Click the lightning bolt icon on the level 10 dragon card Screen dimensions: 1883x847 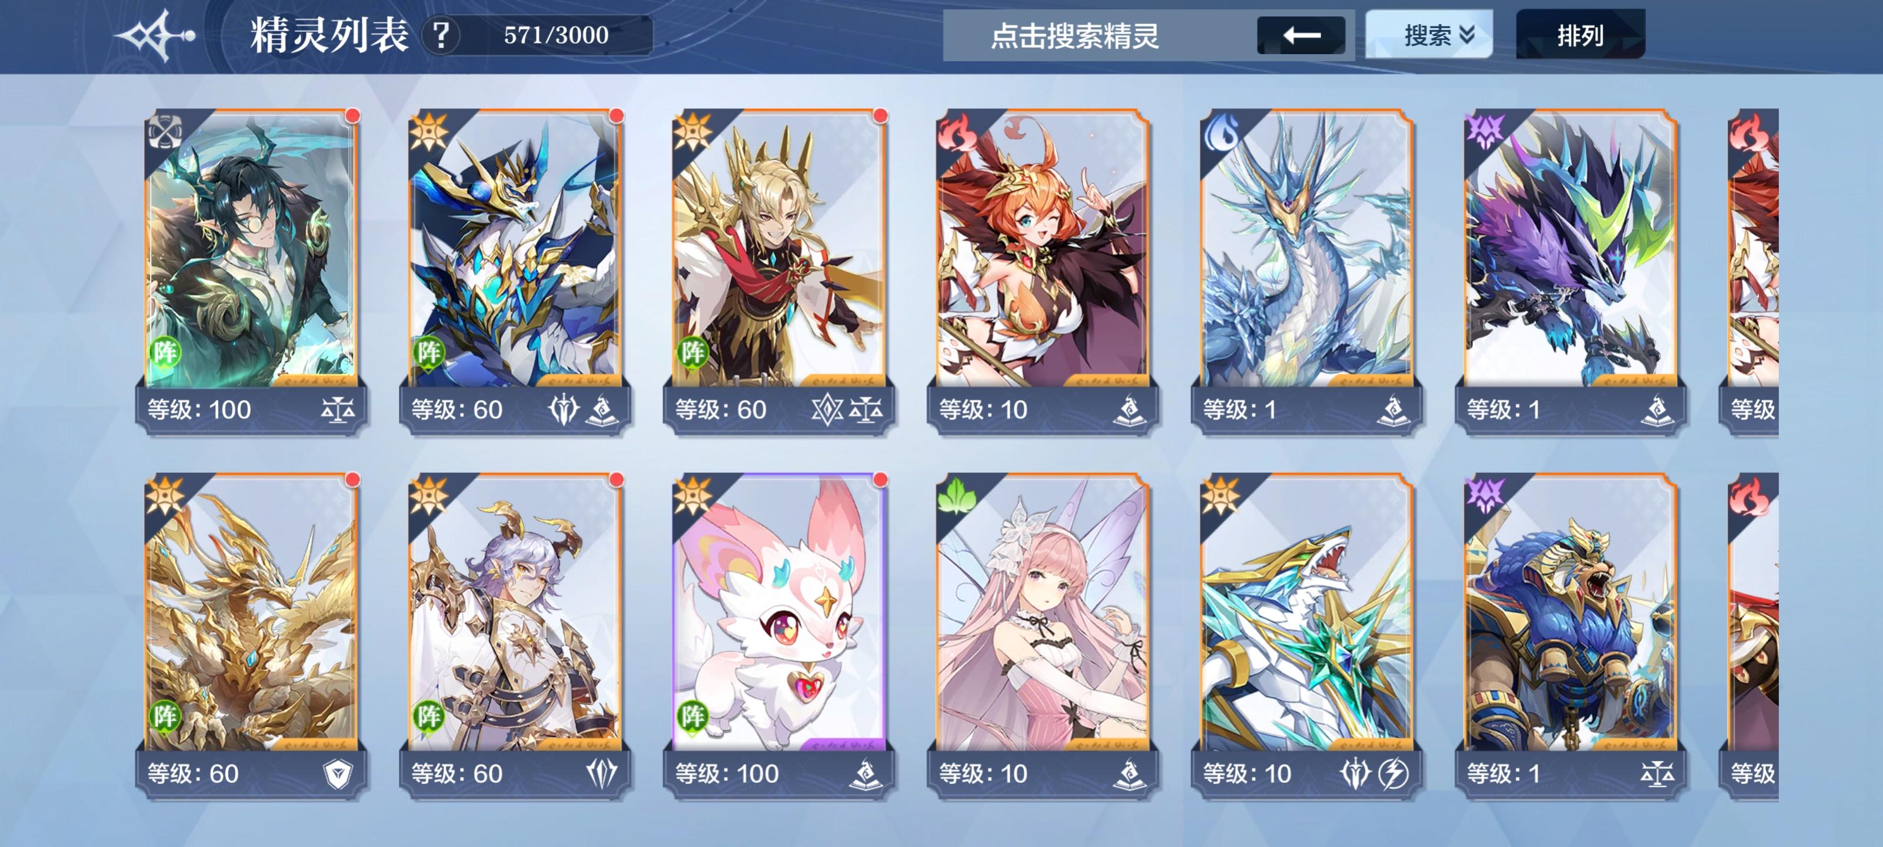coord(1393,773)
